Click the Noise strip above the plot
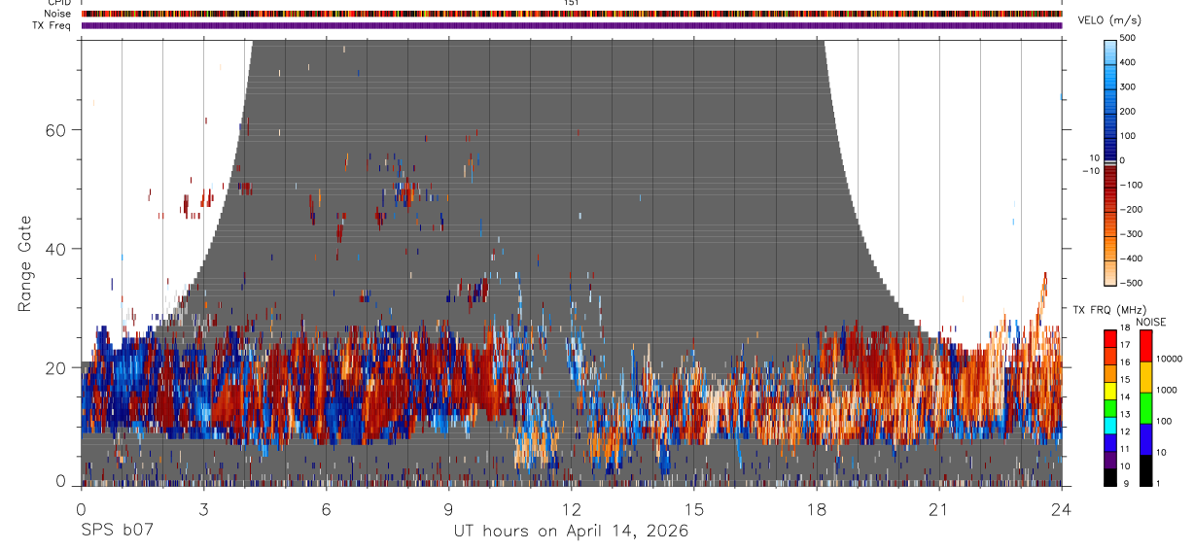Viewport: 1194px width, 551px height. coord(572,14)
